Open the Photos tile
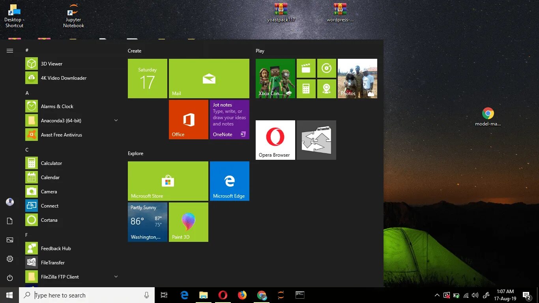This screenshot has height=303, width=539. (357, 79)
